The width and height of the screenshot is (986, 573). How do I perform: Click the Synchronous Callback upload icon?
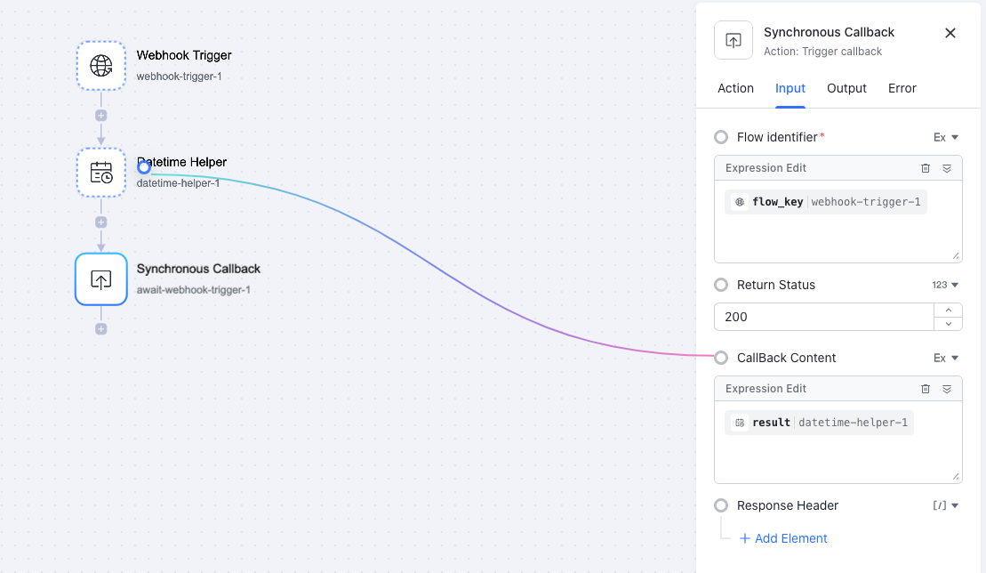(100, 279)
